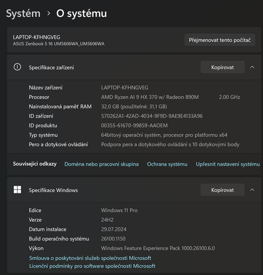Select AMD Ryzen AI 9 HX 370 value
The height and width of the screenshot is (275, 263).
[x=150, y=97]
